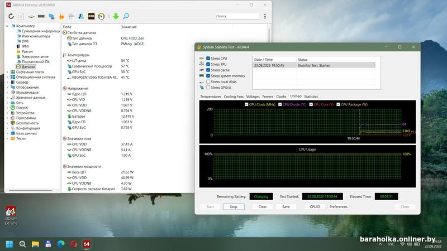This screenshot has width=447, height=251.
Task: Open the Report page icon in AIDA64 toolbar
Action: 21,16
